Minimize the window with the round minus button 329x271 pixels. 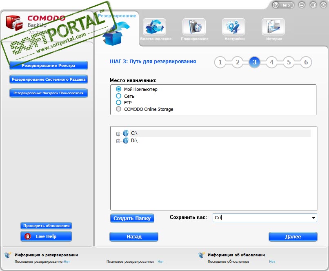[x=302, y=5]
